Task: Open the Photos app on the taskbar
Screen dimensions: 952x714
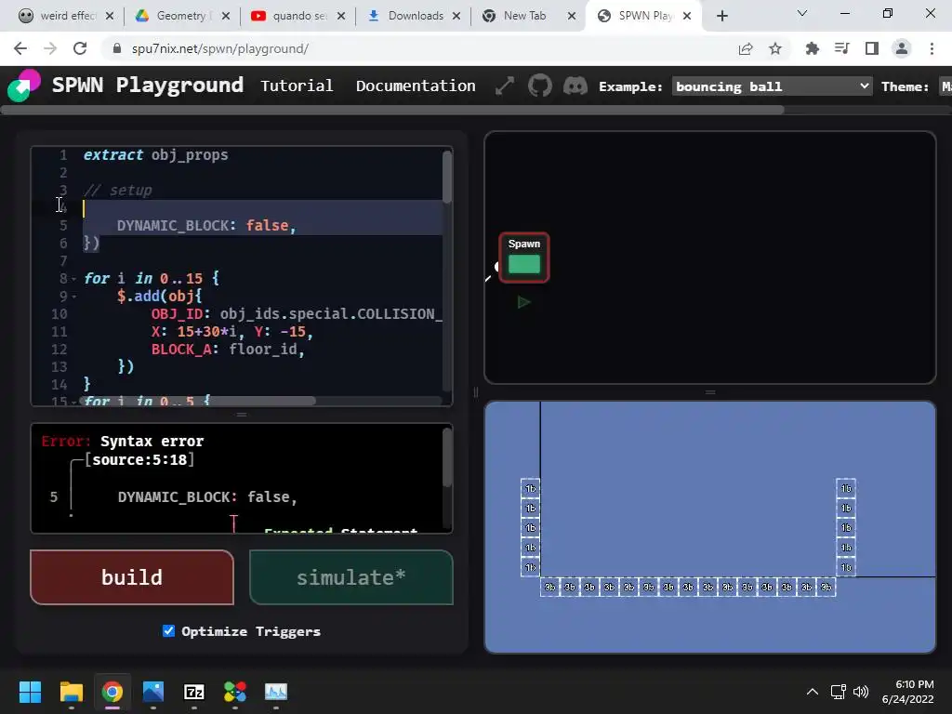Action: click(153, 692)
